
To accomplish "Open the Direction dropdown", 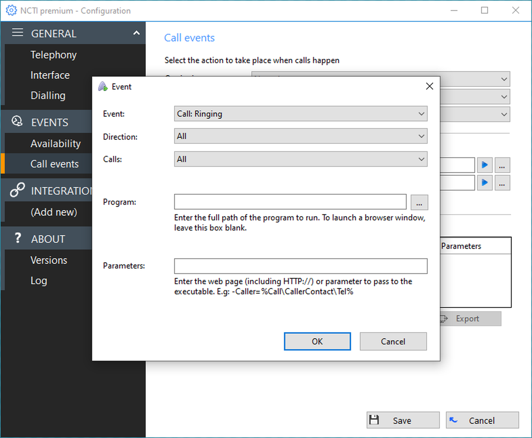I will pyautogui.click(x=301, y=136).
